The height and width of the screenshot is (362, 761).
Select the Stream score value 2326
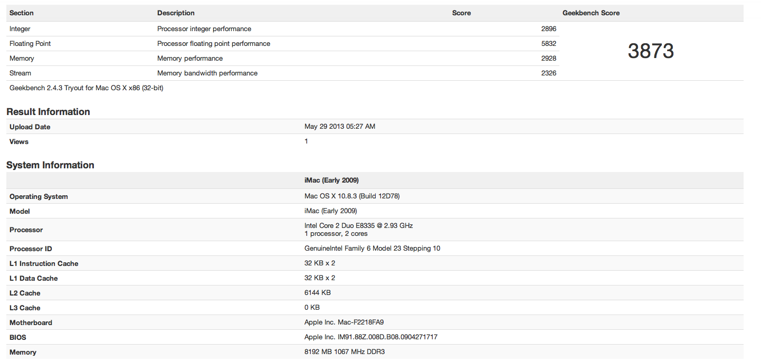point(548,73)
